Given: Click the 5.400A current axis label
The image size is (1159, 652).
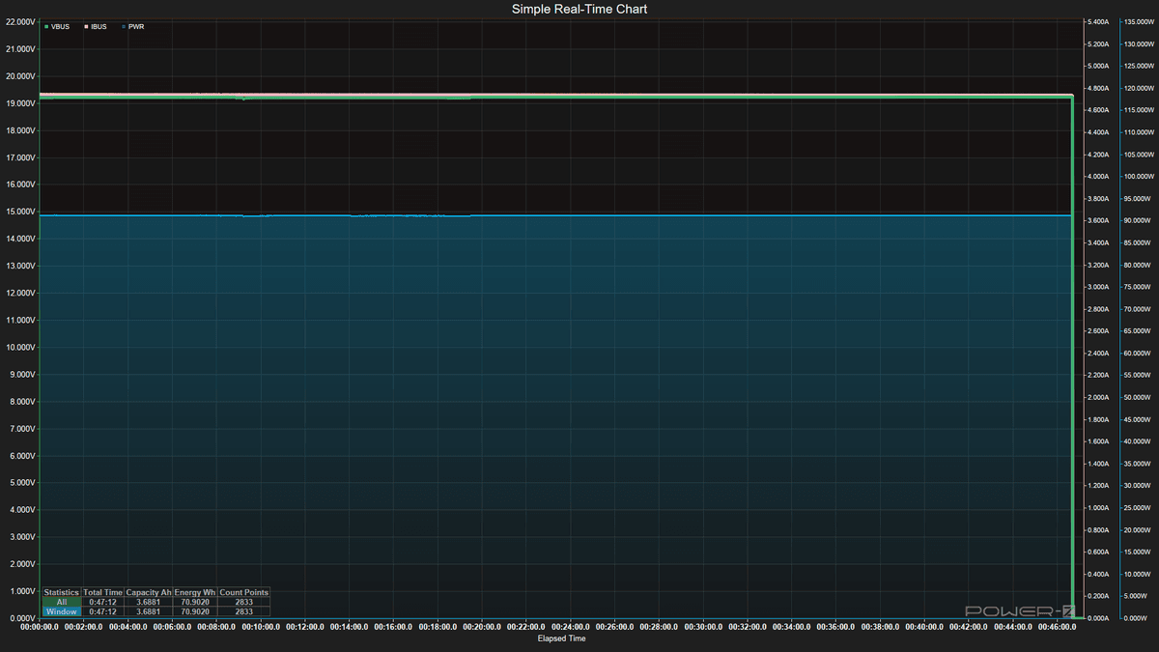Looking at the screenshot, I should click(x=1098, y=21).
